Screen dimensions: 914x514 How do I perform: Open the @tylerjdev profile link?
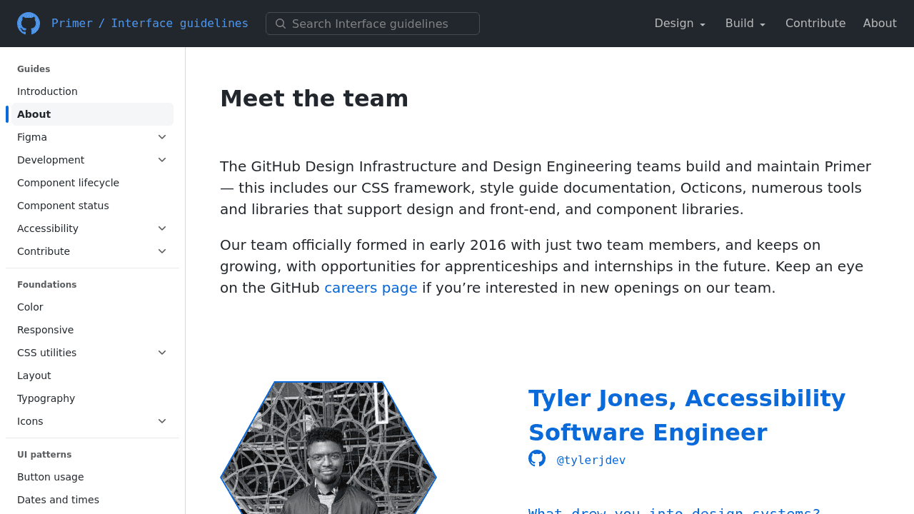click(591, 460)
